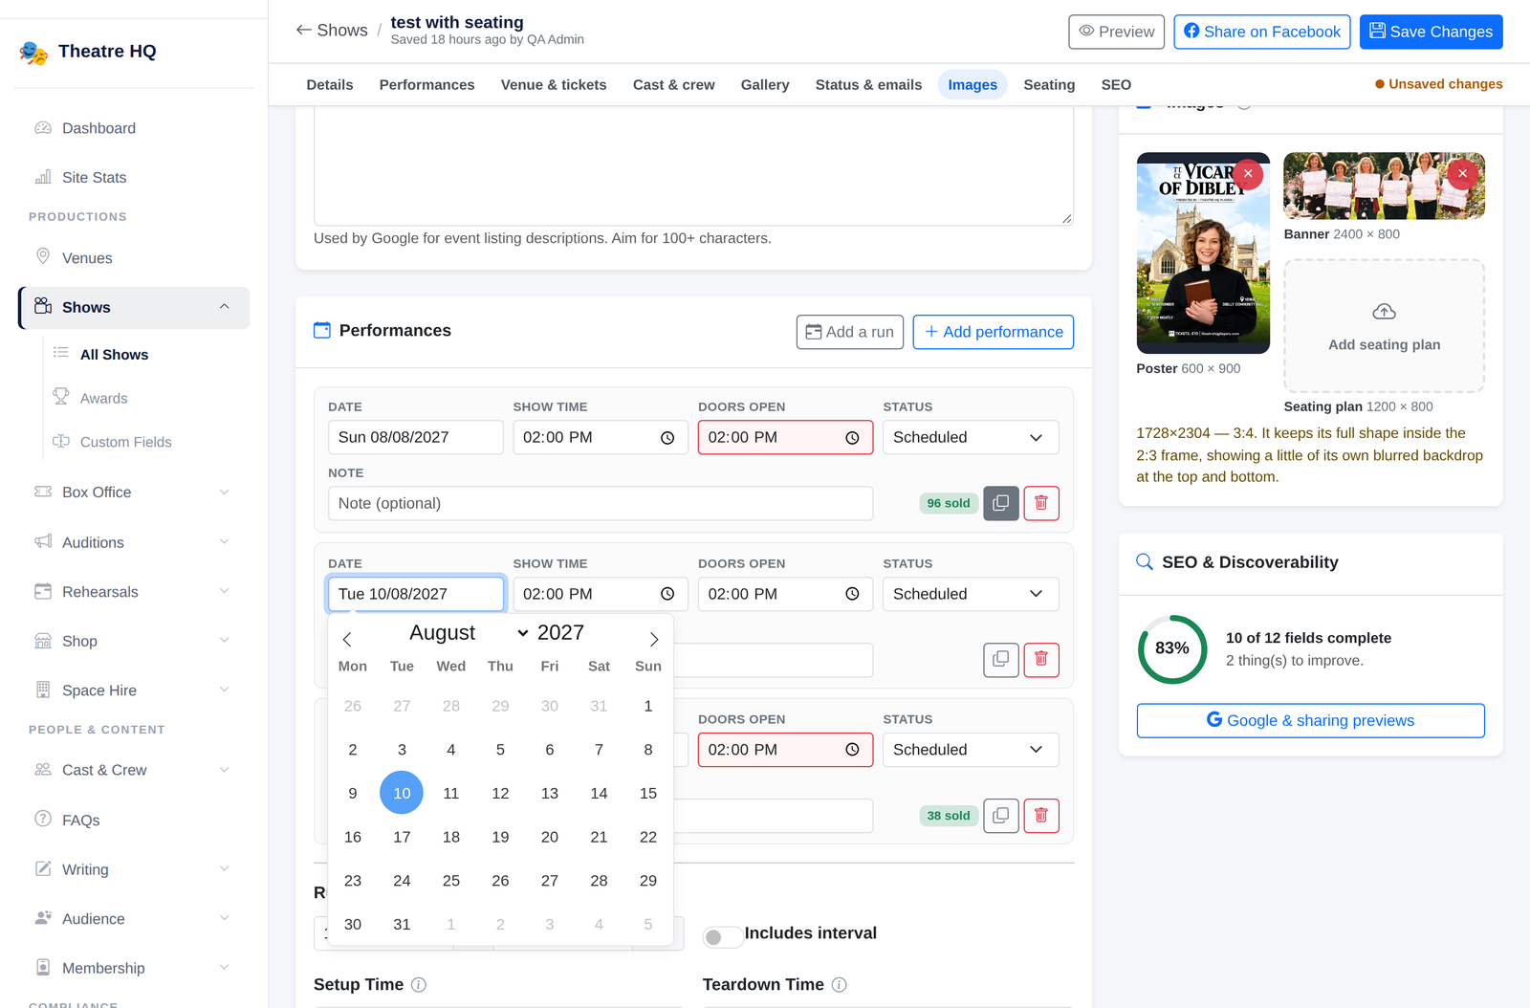The image size is (1530, 1008).
Task: Click Share on Facebook
Action: [x=1261, y=32]
